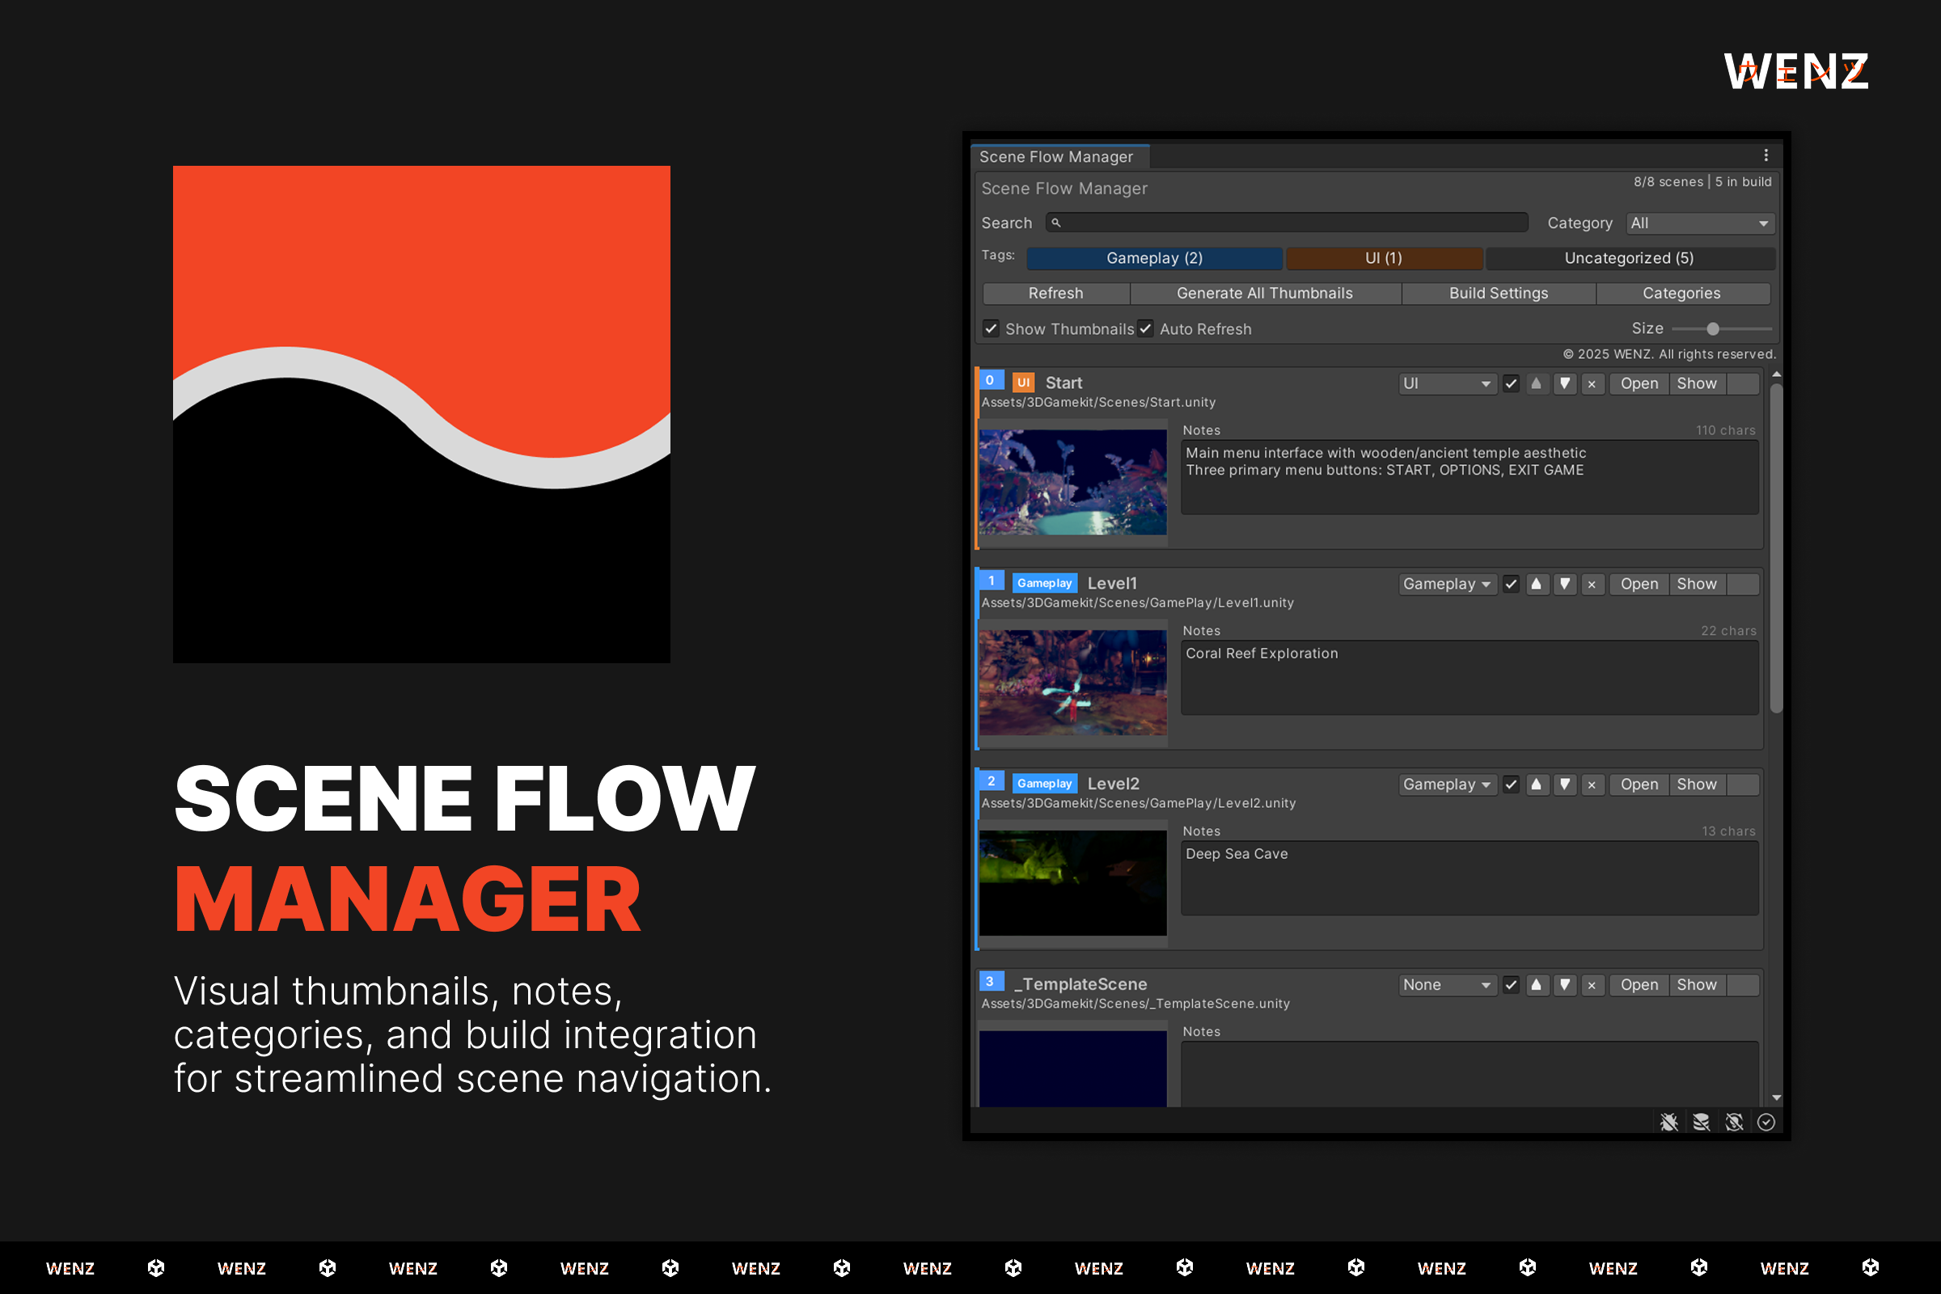The width and height of the screenshot is (1941, 1294).
Task: Click the Refresh button
Action: tap(1055, 294)
